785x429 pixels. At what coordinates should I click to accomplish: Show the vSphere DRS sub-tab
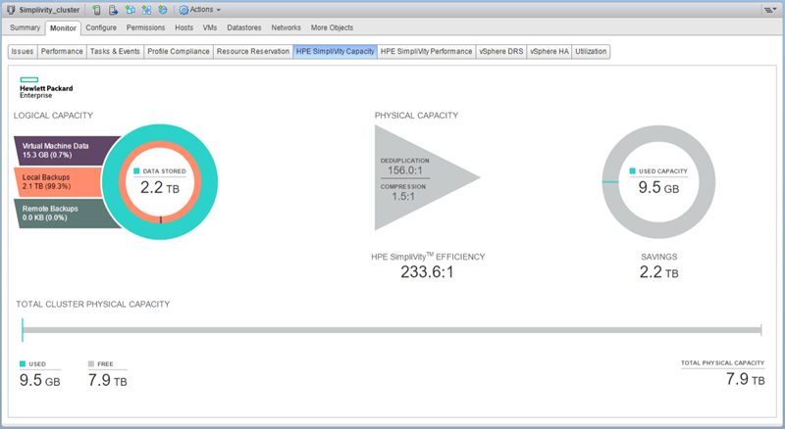click(500, 51)
